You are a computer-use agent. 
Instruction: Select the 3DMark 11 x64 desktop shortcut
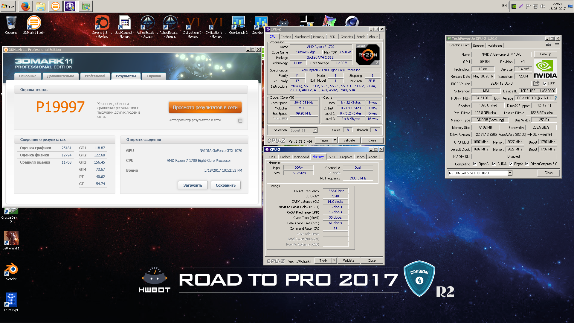coord(34,25)
